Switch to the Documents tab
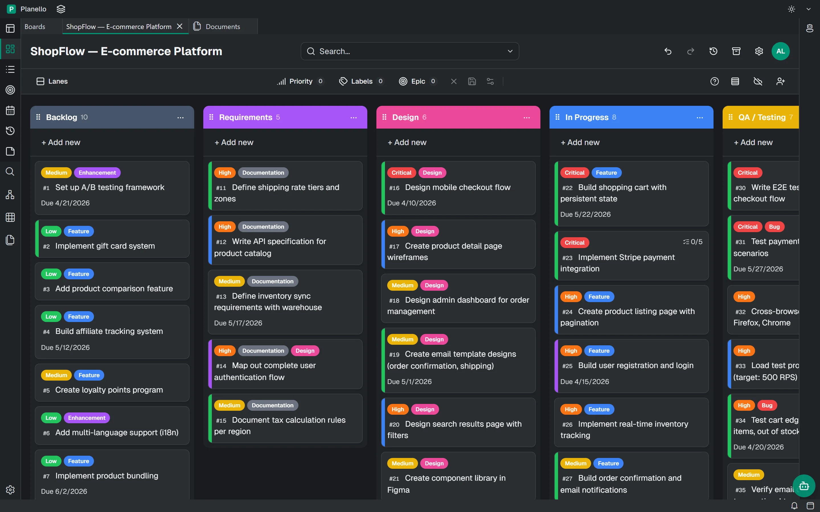The width and height of the screenshot is (820, 512). (223, 26)
